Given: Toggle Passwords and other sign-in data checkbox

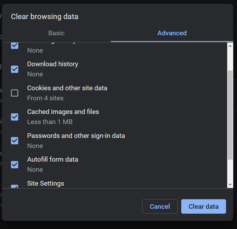Looking at the screenshot, I should [14, 141].
